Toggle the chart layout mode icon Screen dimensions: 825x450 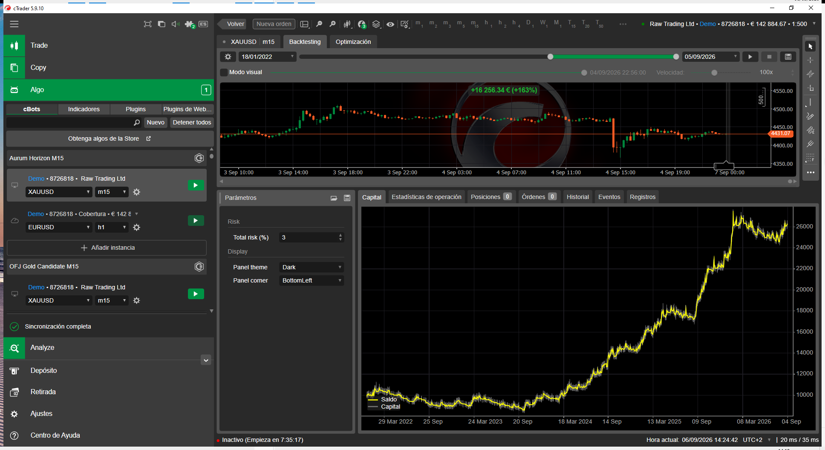[x=304, y=24]
